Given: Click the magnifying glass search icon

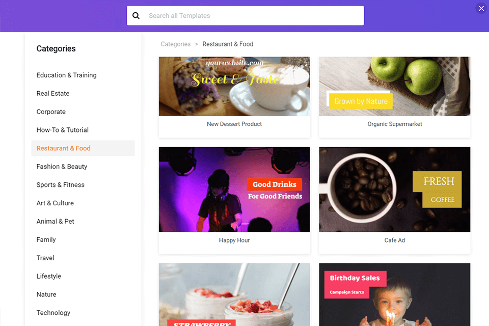Looking at the screenshot, I should coord(136,16).
